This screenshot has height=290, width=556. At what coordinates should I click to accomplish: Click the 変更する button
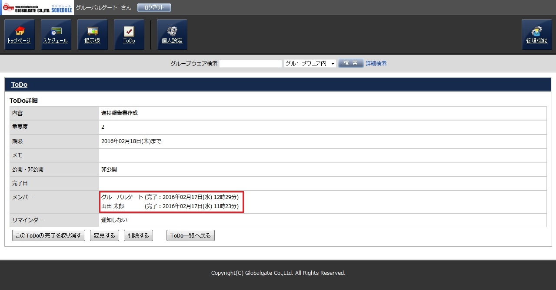coord(104,235)
